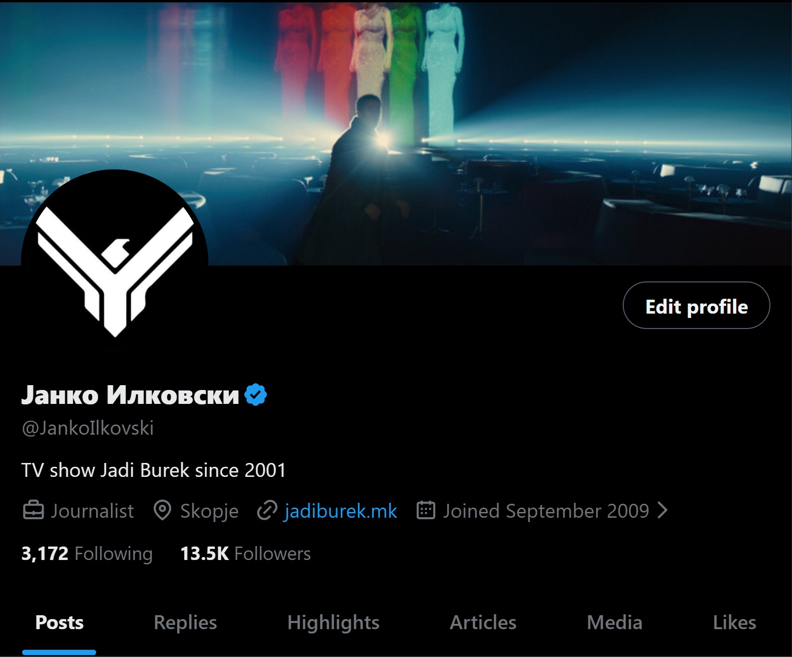Click the Journalist professional category label
Image resolution: width=792 pixels, height=657 pixels.
92,511
